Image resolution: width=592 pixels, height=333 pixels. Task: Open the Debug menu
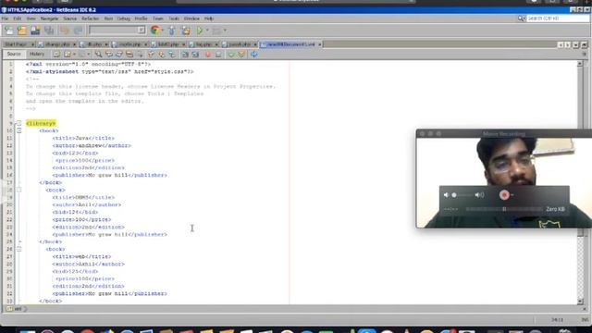tap(123, 18)
